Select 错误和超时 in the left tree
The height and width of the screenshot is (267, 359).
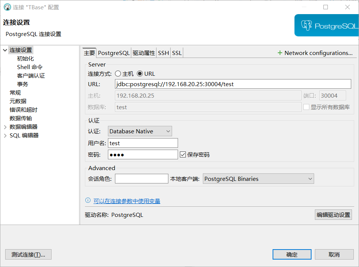point(23,110)
